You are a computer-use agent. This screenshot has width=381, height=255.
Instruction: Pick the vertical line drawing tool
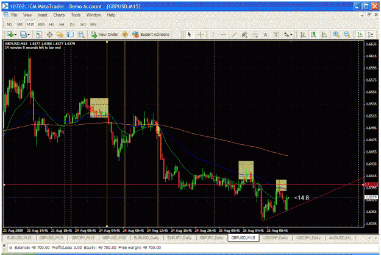[213, 35]
